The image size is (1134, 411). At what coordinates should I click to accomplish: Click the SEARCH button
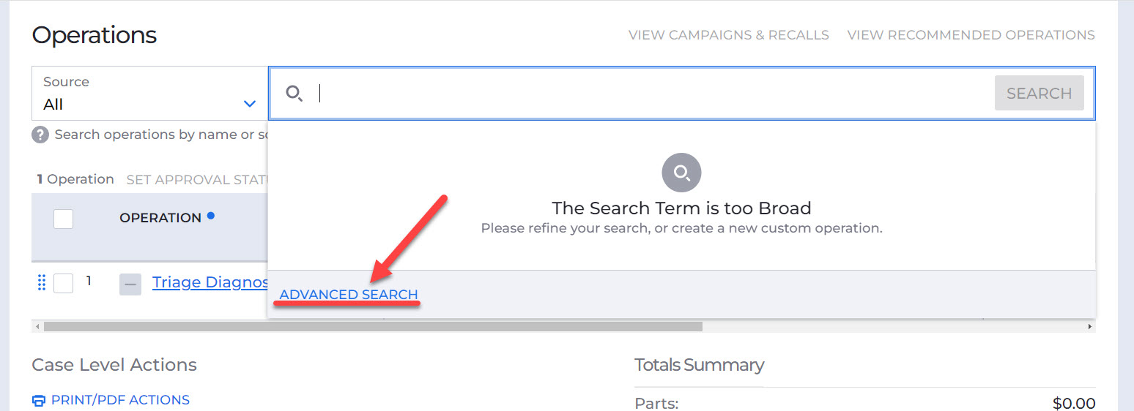point(1039,94)
